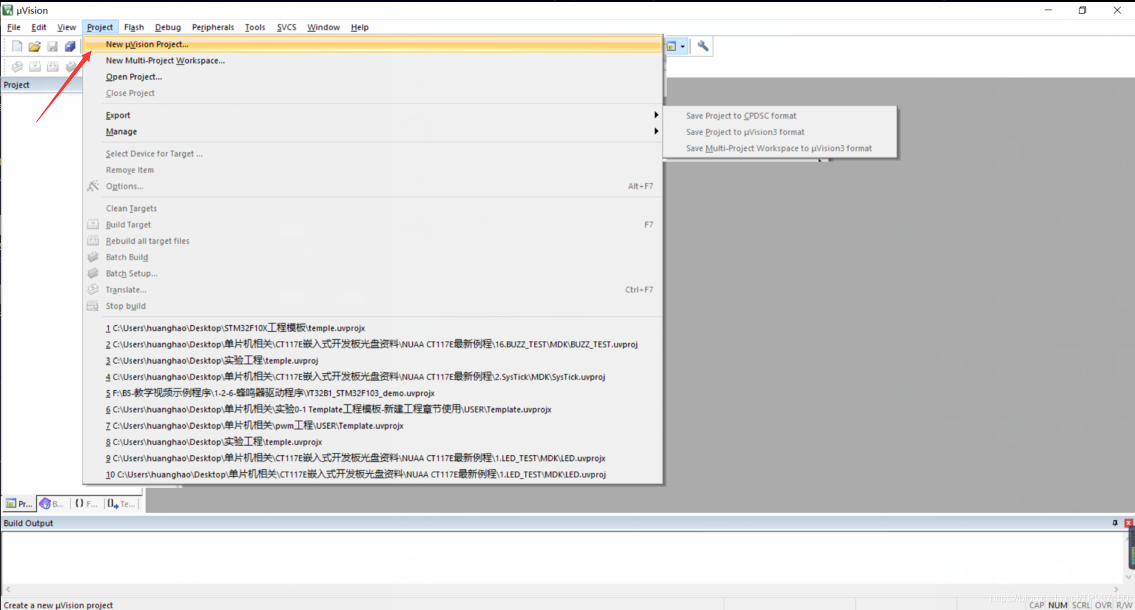Expand the Manage submenu arrow

656,131
